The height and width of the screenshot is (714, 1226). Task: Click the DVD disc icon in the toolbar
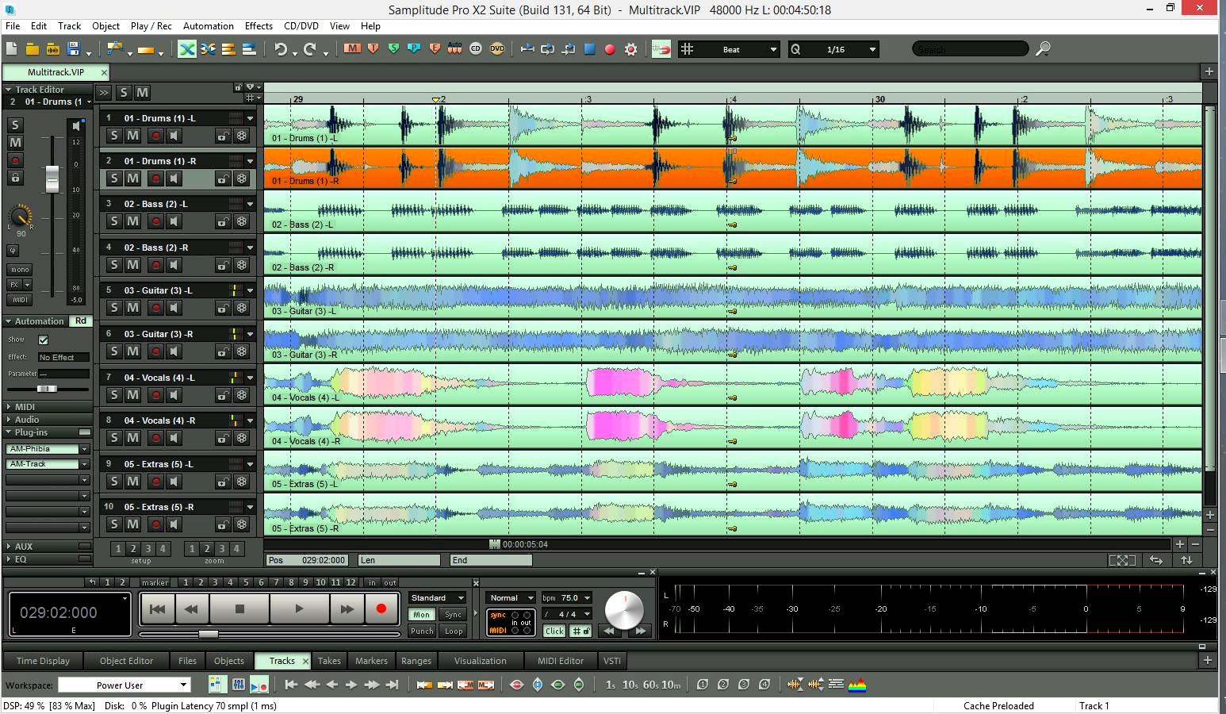pos(497,48)
